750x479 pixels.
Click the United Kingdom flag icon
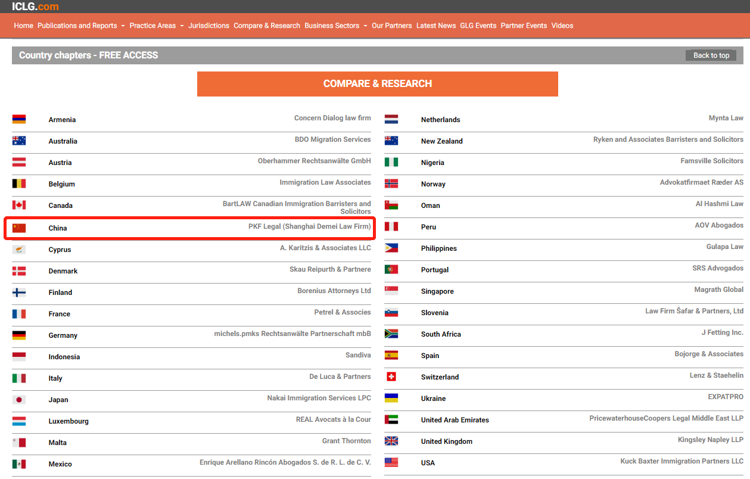point(391,441)
